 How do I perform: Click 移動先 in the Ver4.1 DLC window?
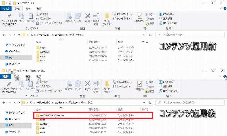tap(69, 86)
